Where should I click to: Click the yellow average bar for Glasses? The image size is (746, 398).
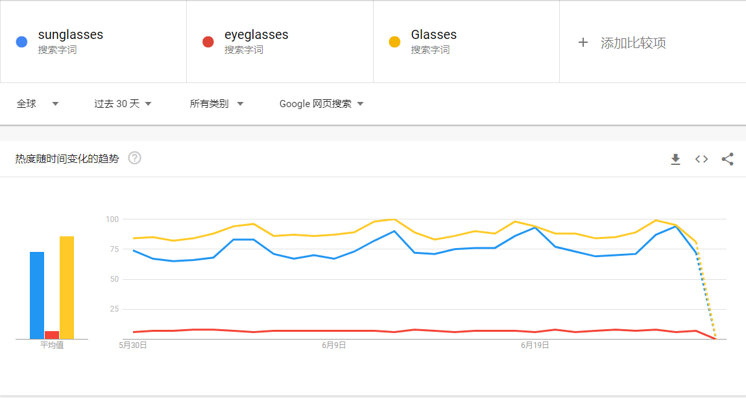point(67,288)
